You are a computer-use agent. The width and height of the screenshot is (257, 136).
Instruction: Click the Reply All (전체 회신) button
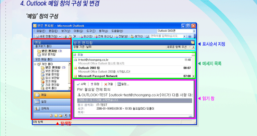click(x=103, y=36)
